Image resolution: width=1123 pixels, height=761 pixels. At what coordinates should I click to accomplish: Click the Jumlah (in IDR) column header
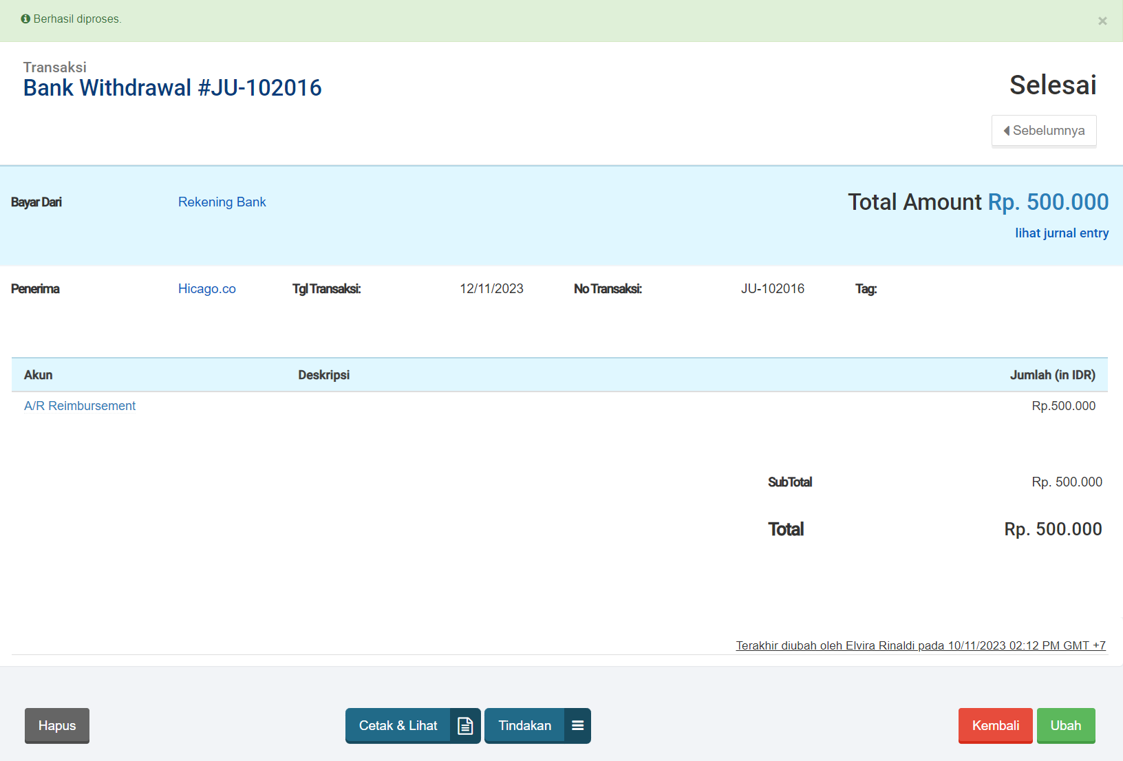(1052, 375)
